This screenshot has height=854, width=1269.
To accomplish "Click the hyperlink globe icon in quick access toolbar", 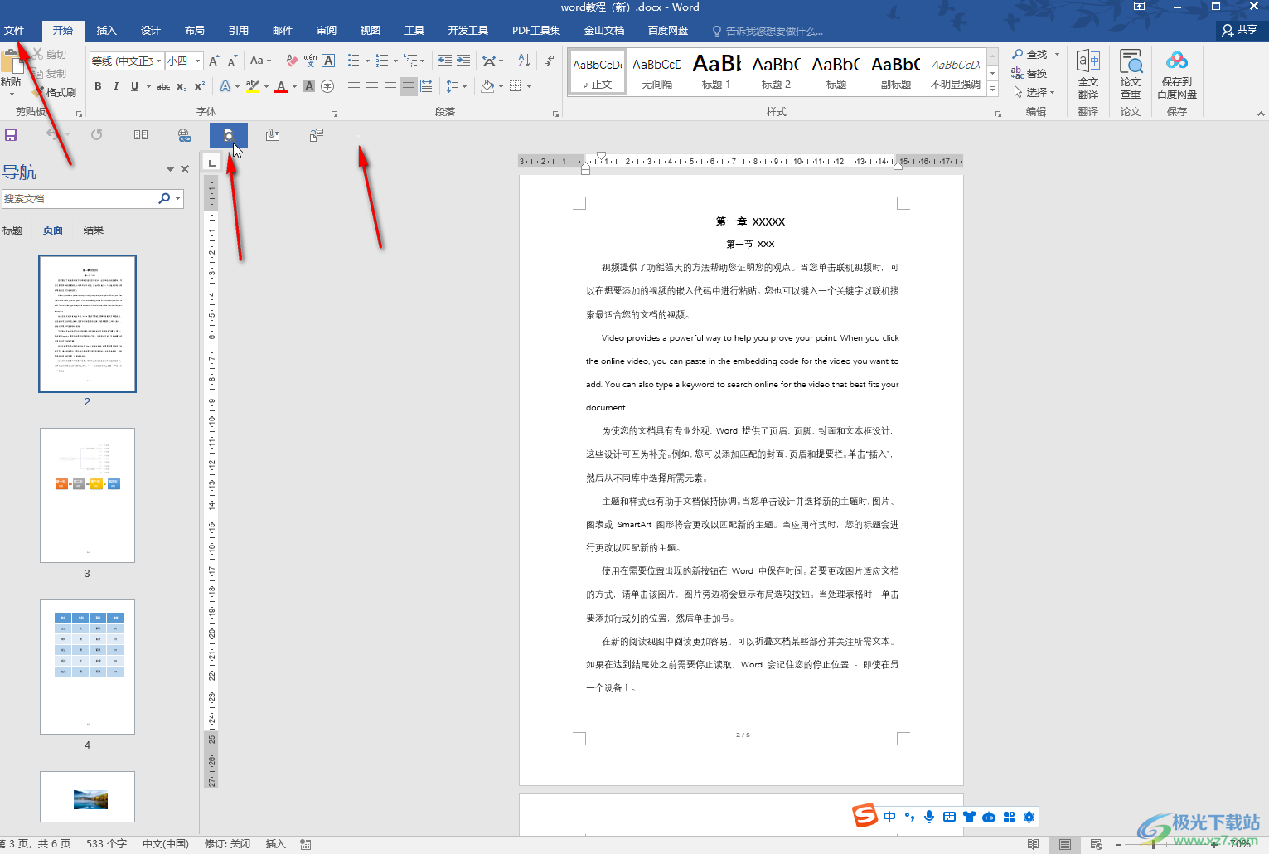I will 185,134.
